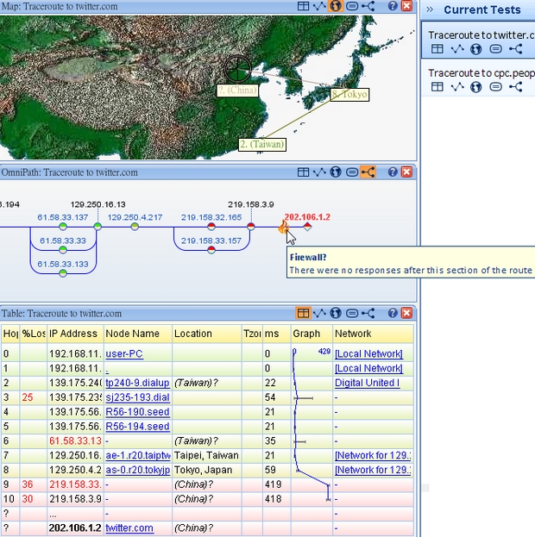This screenshot has width=535, height=537.
Task: Open the tp240-9.dialup node link
Action: (x=137, y=383)
